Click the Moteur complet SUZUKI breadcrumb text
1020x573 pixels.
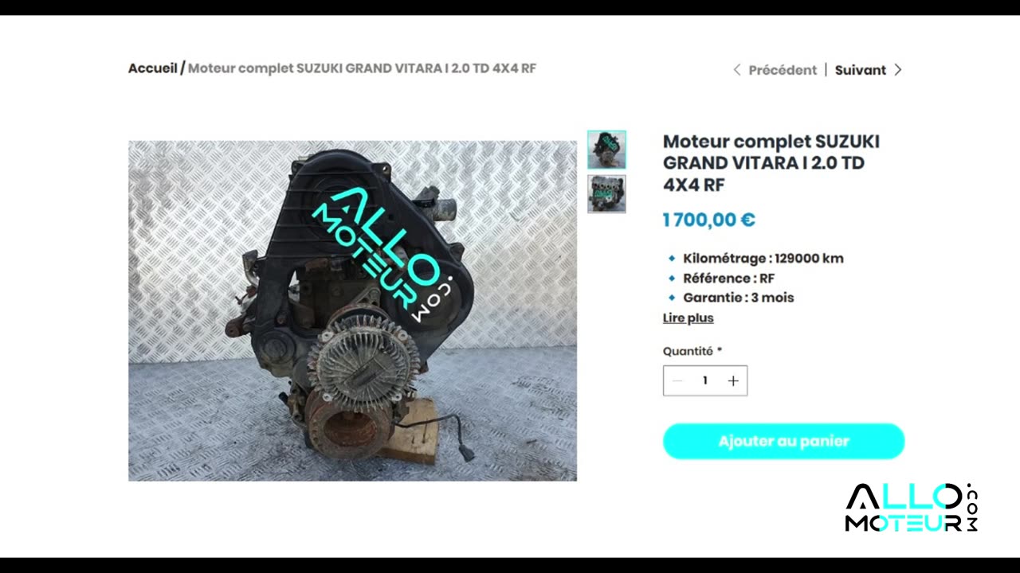(x=362, y=68)
